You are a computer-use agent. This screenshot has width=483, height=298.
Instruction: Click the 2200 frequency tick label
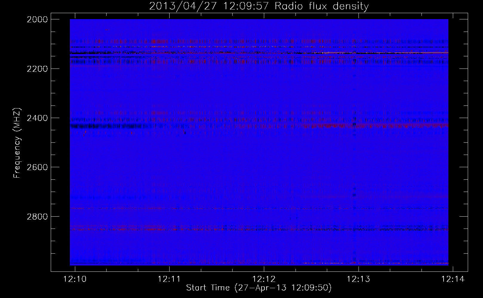[37, 69]
